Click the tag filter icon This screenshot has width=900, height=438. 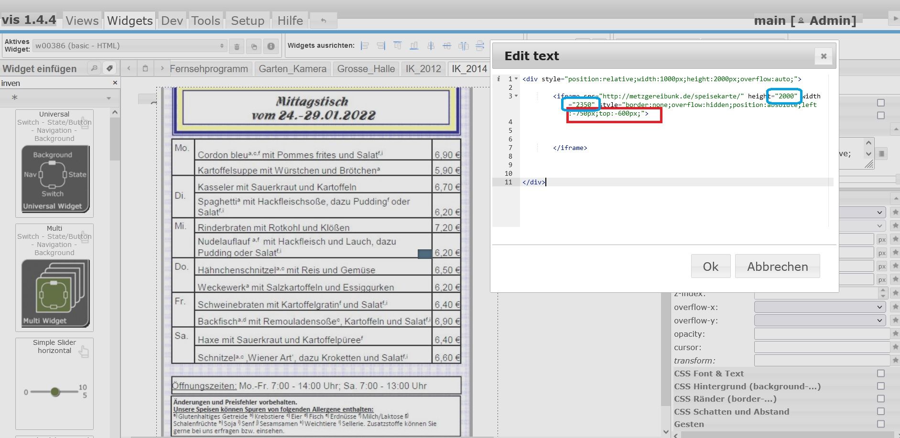tap(109, 68)
